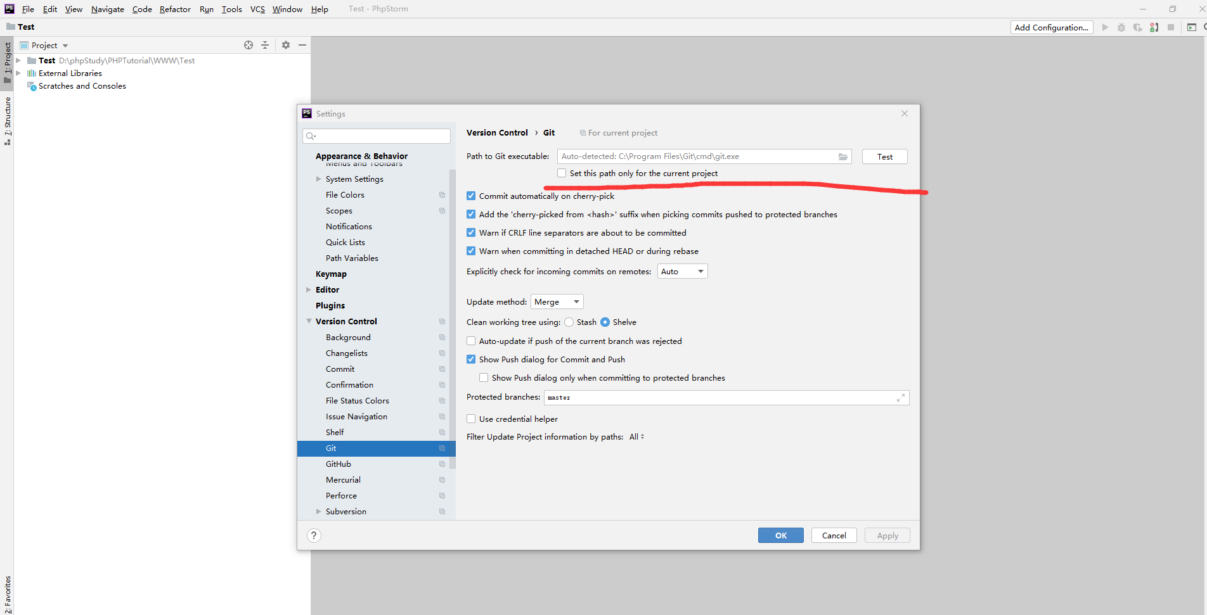This screenshot has width=1207, height=615.
Task: Click the run with coverage icon
Action: tap(1138, 27)
